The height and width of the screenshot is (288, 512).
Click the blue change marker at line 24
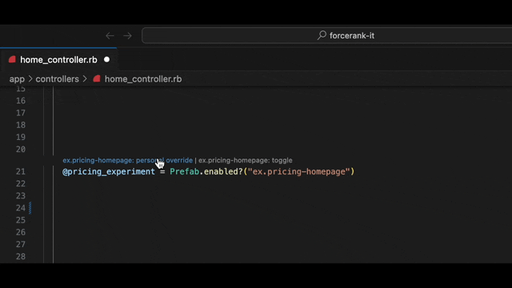[x=30, y=208]
